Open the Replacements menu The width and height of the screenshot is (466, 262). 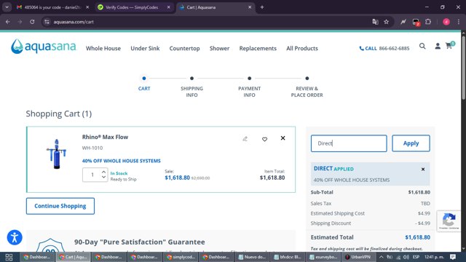click(258, 49)
